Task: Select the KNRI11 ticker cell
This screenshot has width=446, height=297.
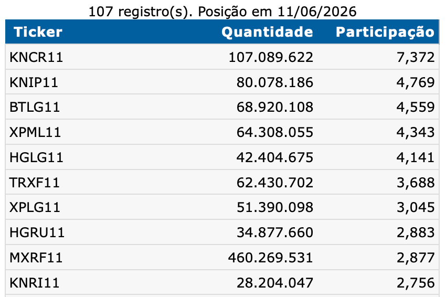Action: click(x=35, y=283)
